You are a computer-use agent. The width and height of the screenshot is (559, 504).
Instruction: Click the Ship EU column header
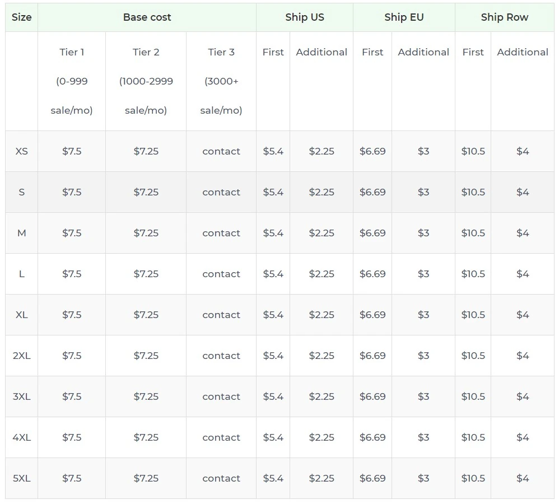pyautogui.click(x=404, y=17)
